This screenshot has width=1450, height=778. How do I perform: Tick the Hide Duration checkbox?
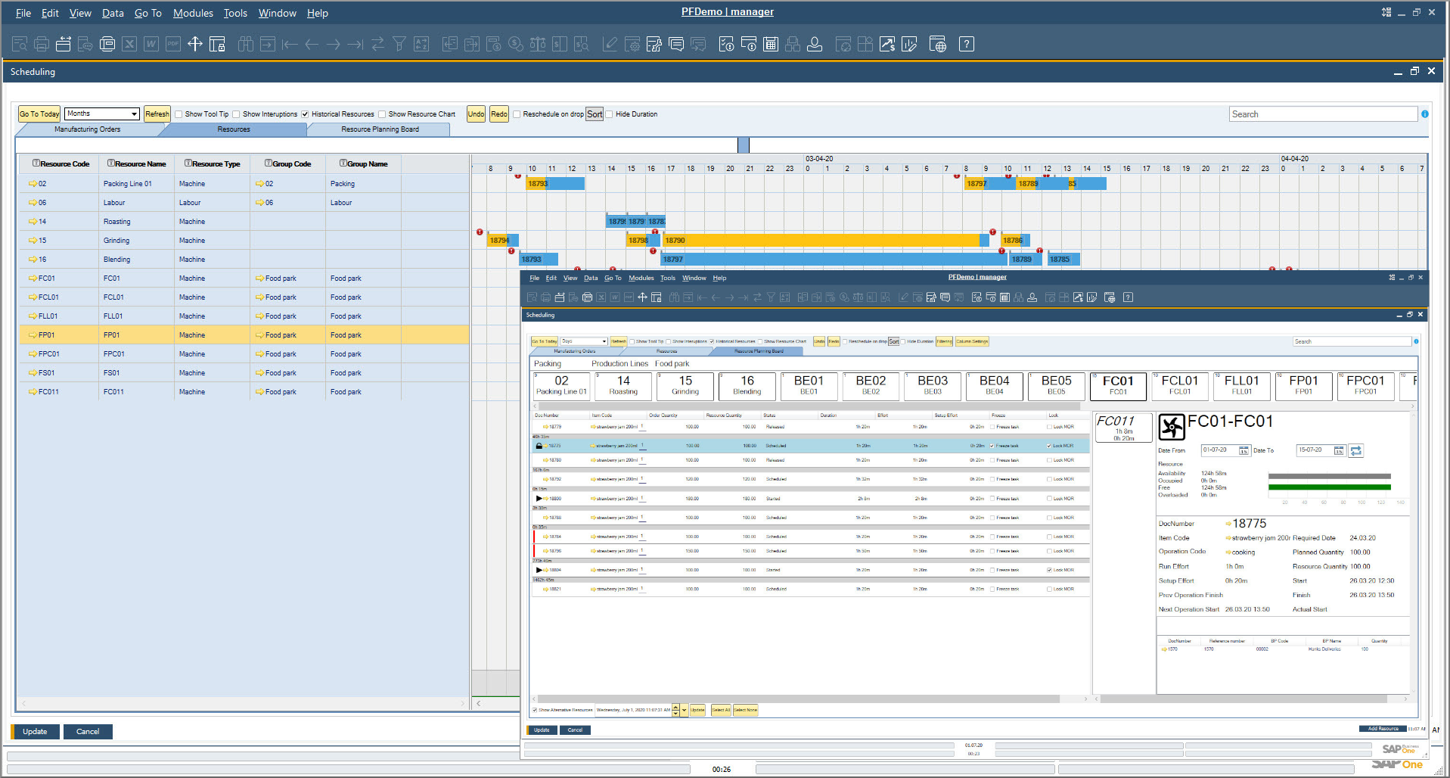point(609,114)
